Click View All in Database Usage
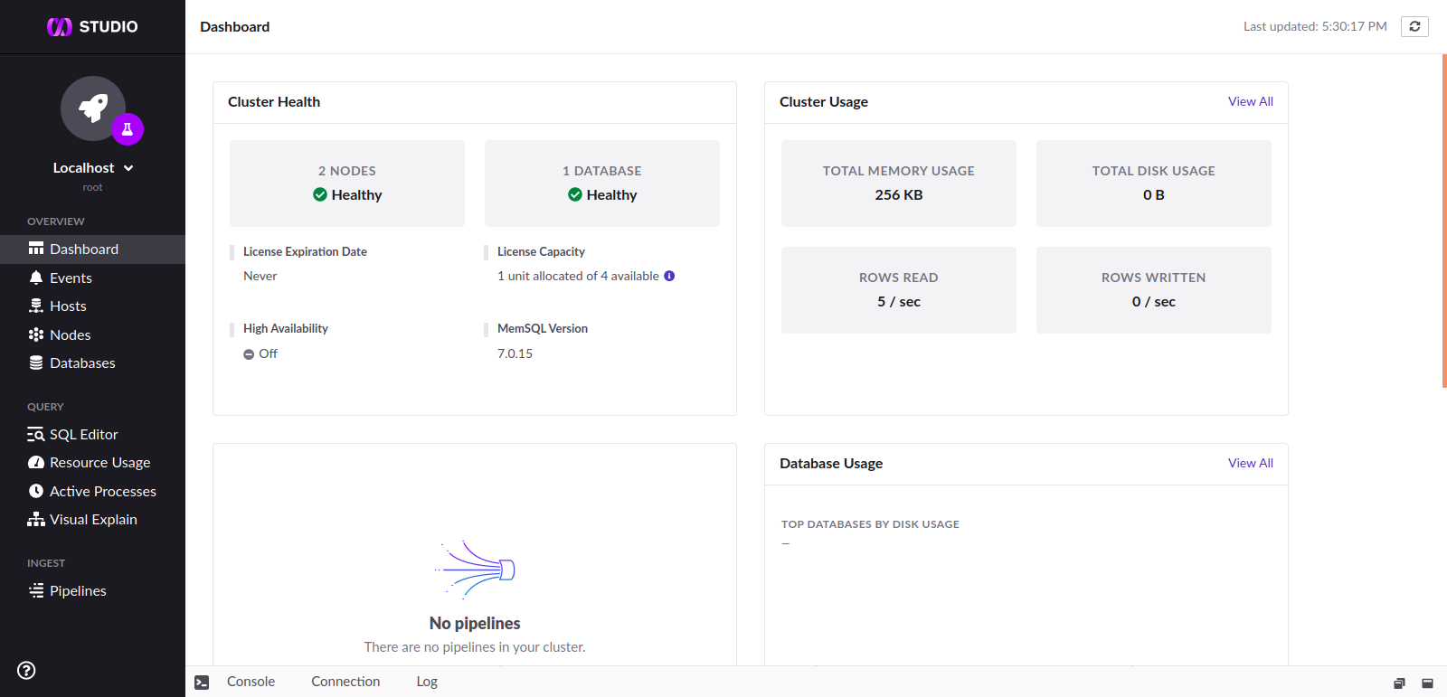The image size is (1447, 697). 1250,463
